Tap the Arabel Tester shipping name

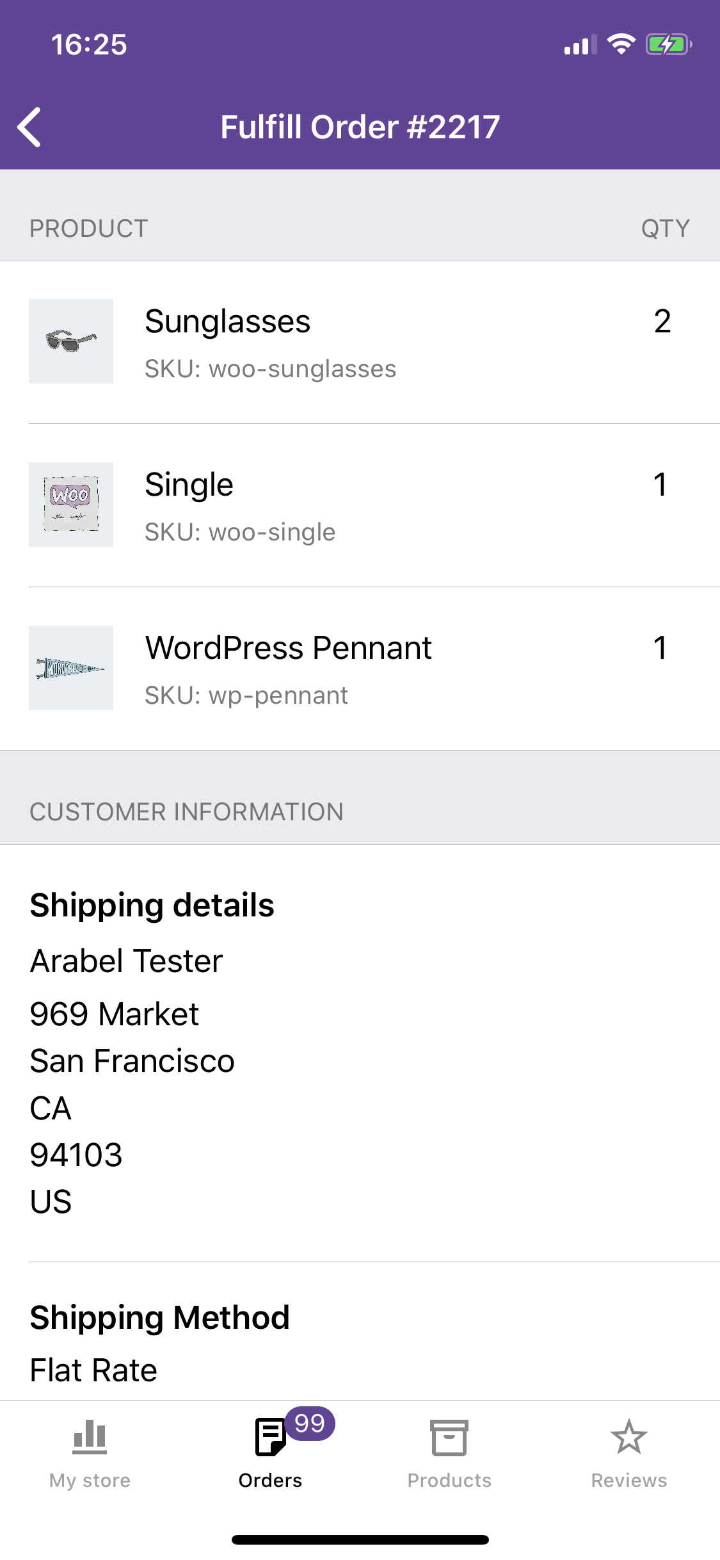[127, 961]
